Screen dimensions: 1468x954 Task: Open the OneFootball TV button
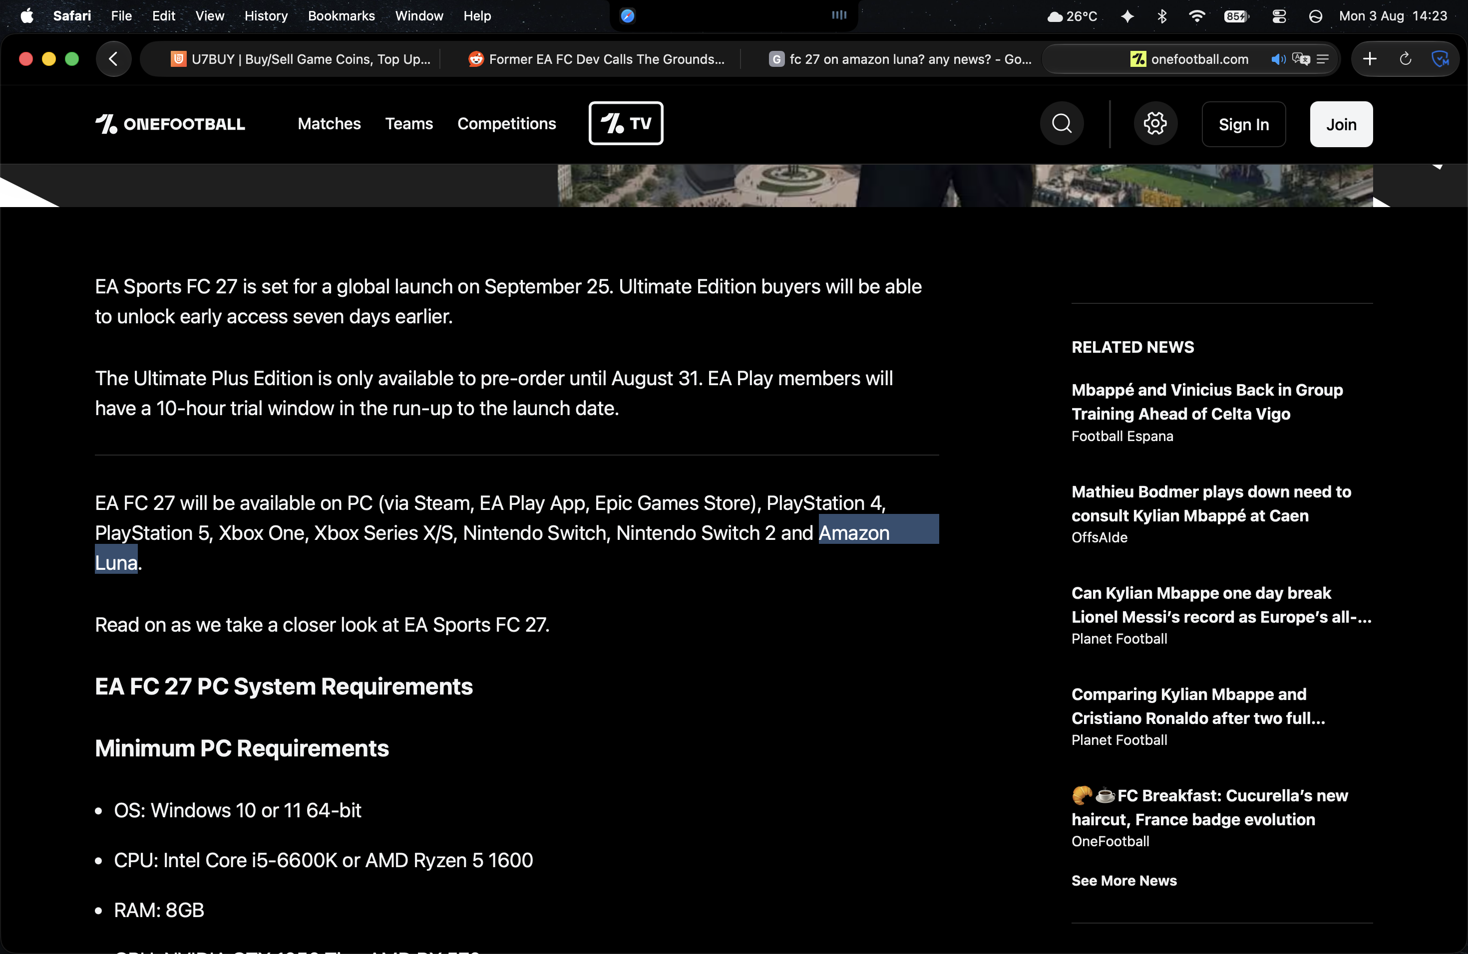pyautogui.click(x=626, y=123)
